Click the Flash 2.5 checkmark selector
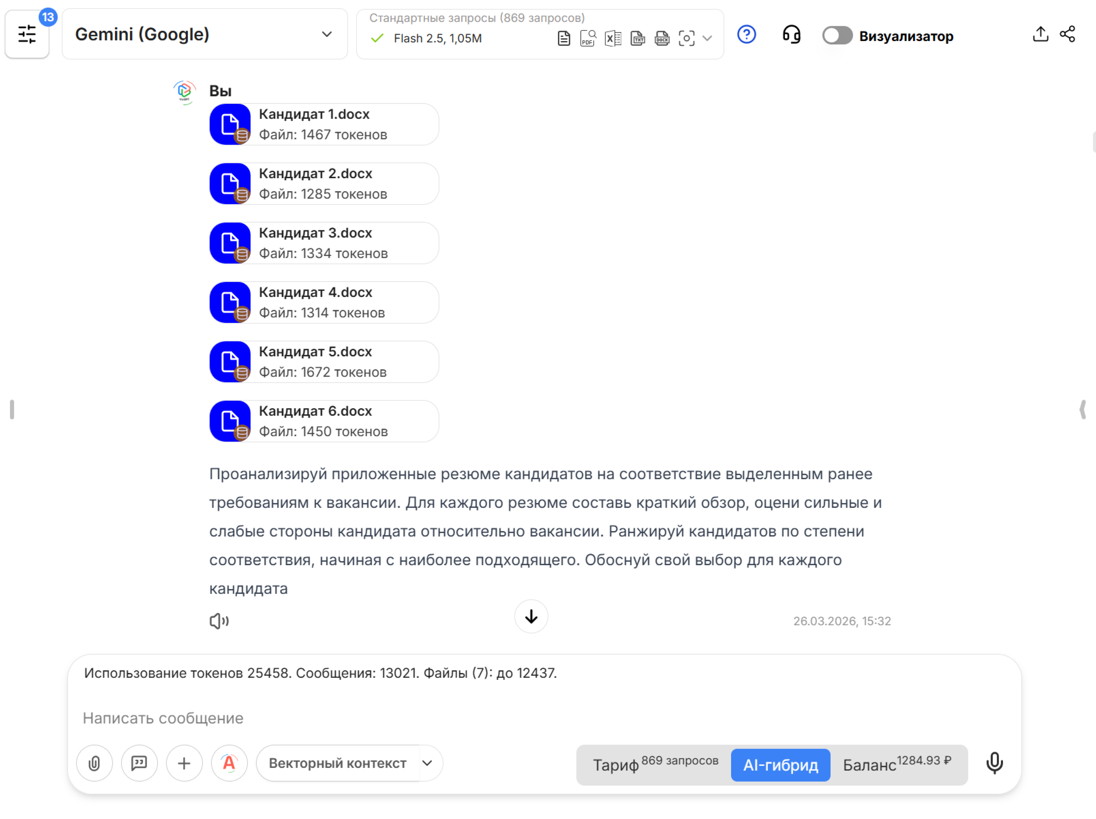The height and width of the screenshot is (819, 1096). tap(377, 38)
